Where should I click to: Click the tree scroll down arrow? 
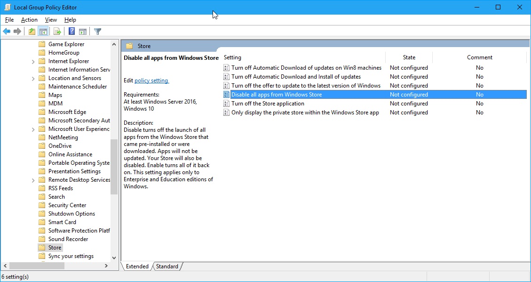[x=114, y=258]
